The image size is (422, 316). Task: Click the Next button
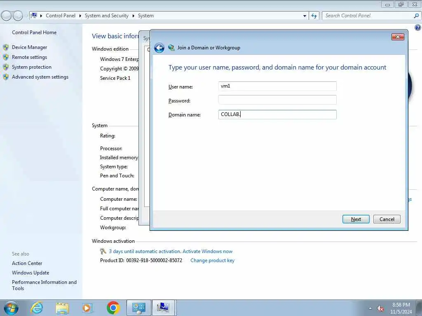point(356,219)
